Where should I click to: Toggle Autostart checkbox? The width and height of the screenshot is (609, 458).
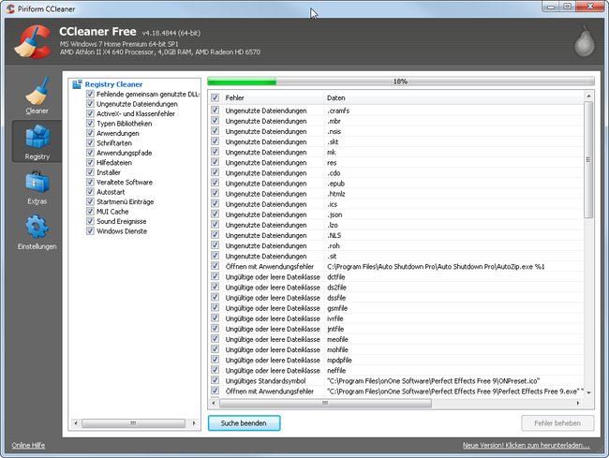pos(90,192)
